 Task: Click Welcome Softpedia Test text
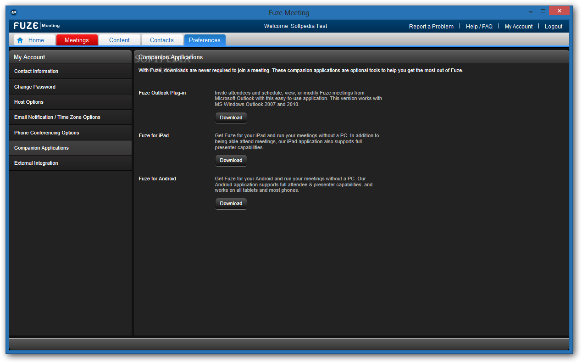click(296, 26)
